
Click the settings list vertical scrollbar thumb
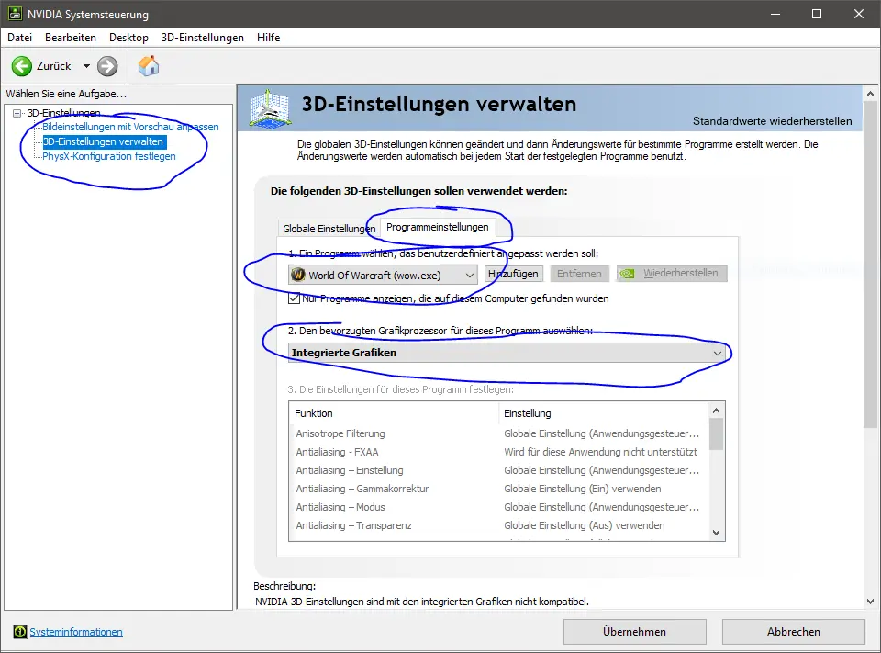click(x=717, y=433)
